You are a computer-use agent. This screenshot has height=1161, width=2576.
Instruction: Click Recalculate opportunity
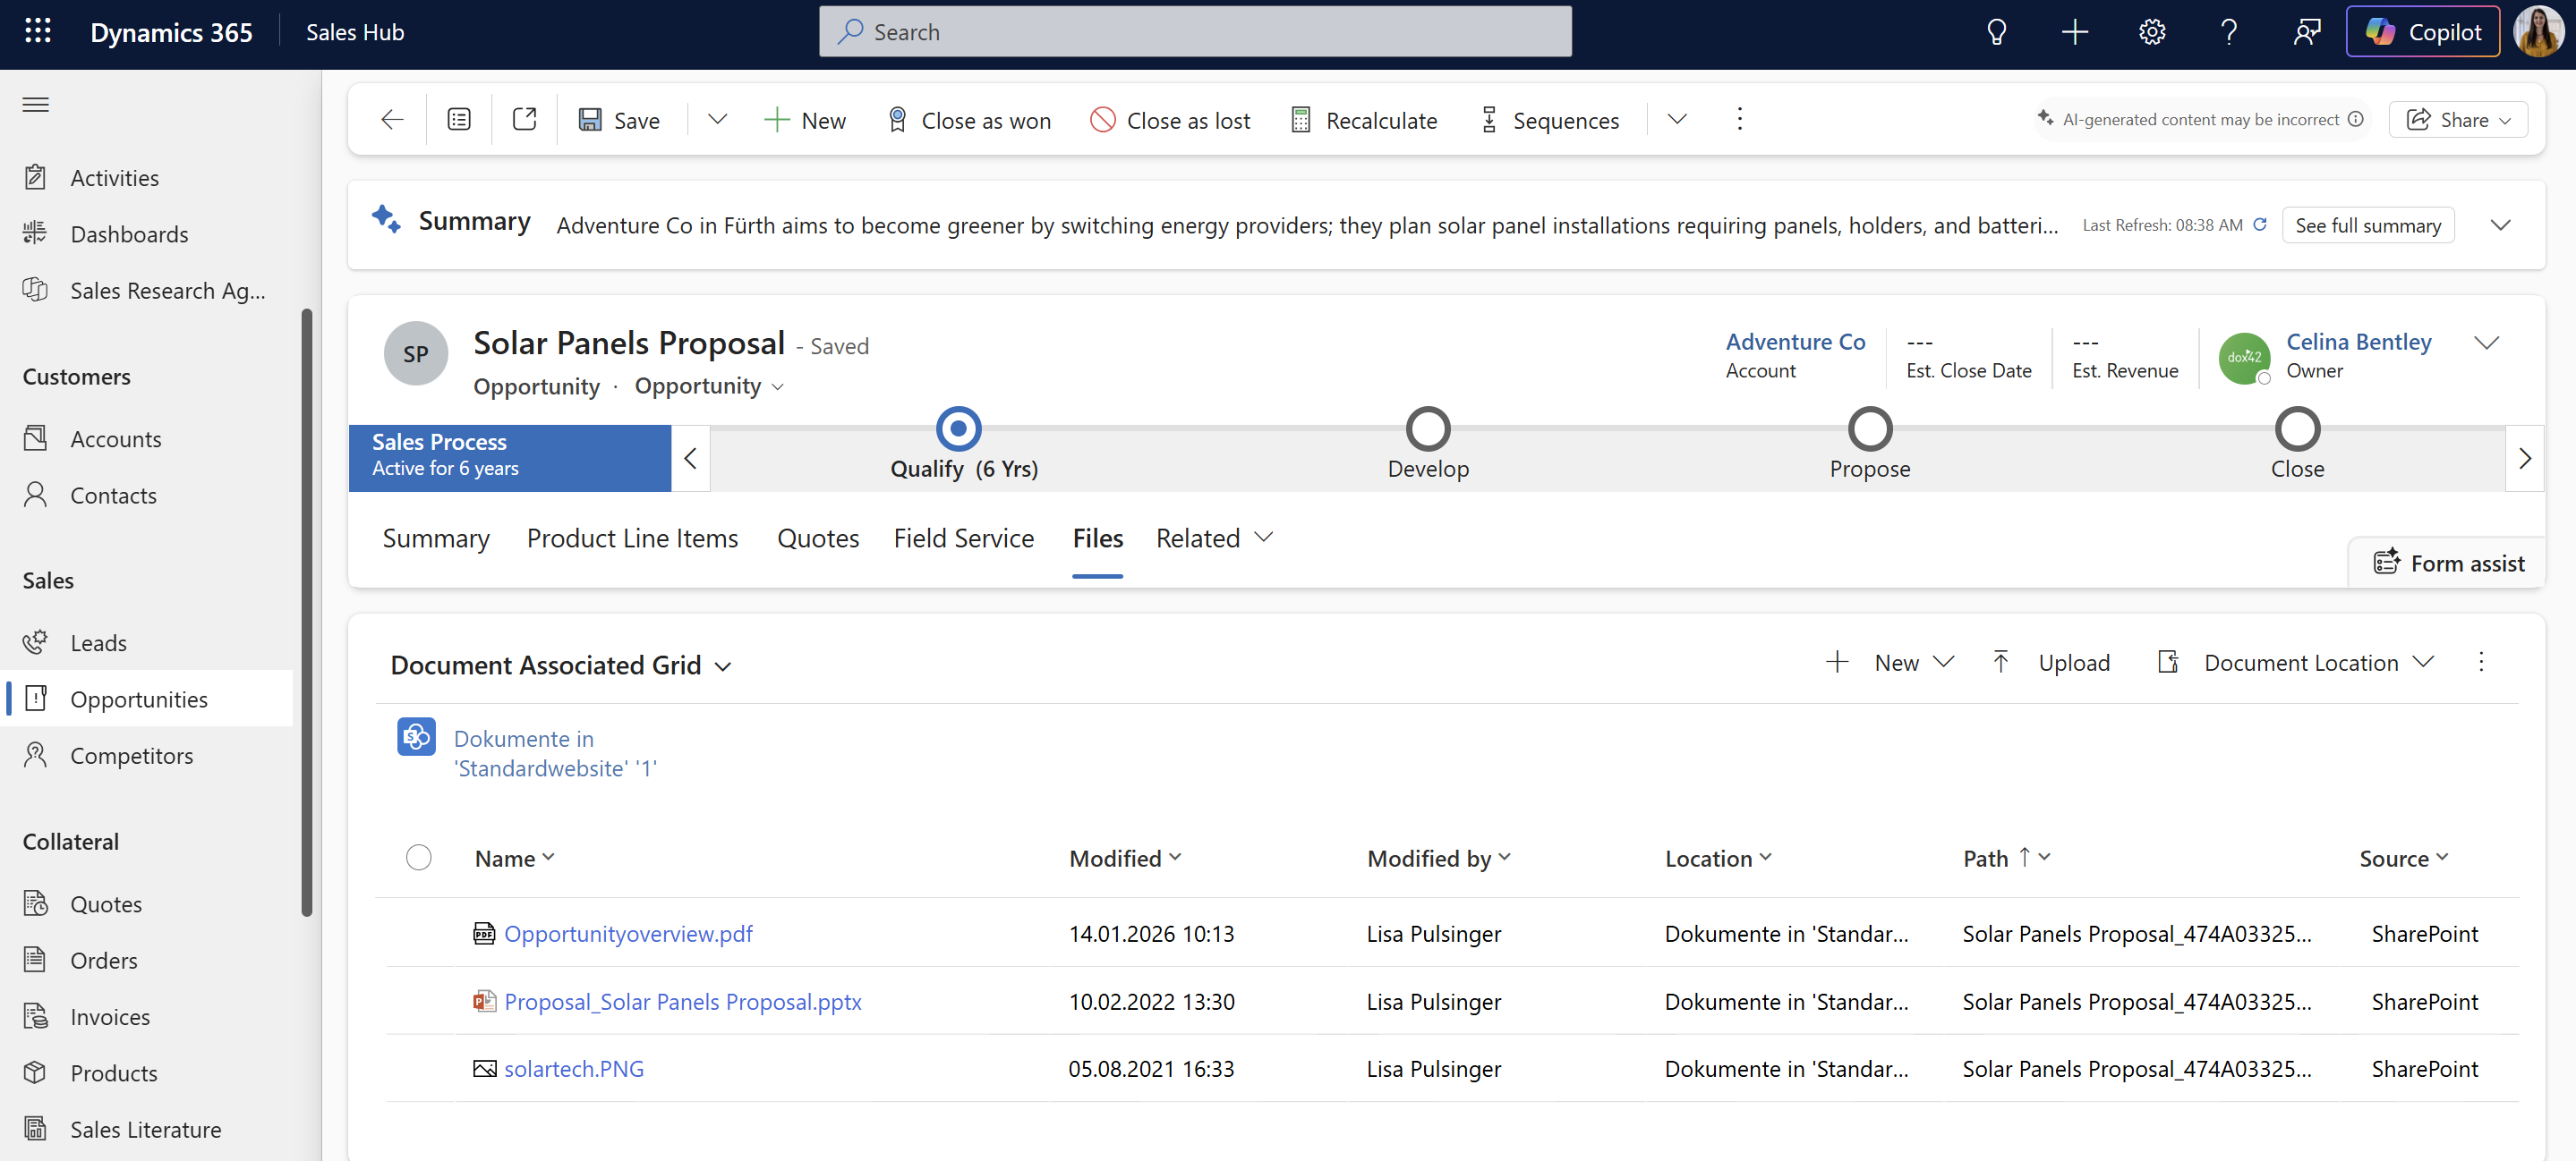pos(1364,120)
